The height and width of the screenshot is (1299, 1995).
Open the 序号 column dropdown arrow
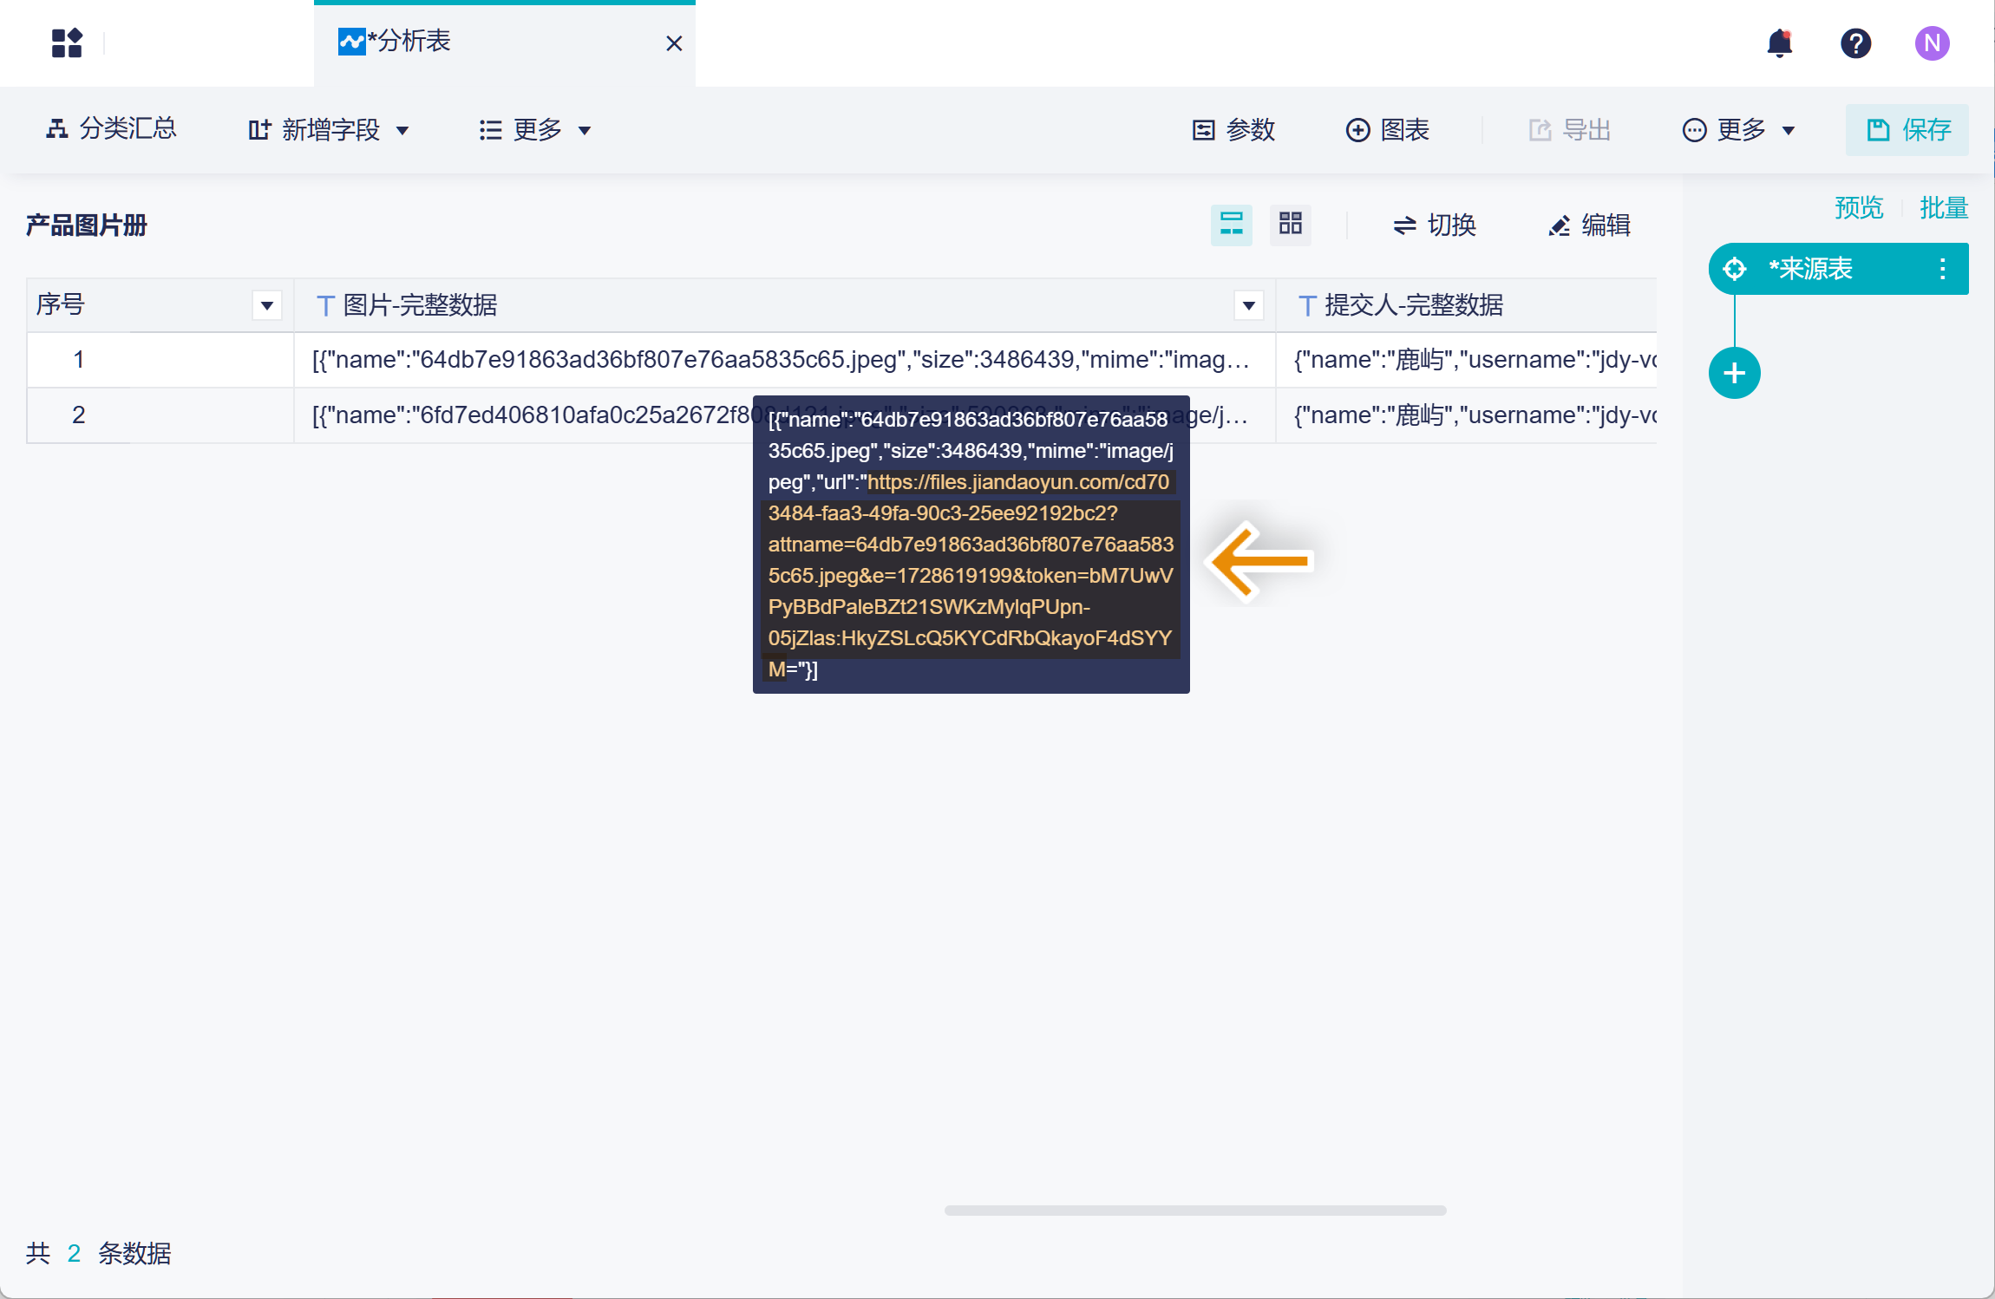tap(267, 305)
